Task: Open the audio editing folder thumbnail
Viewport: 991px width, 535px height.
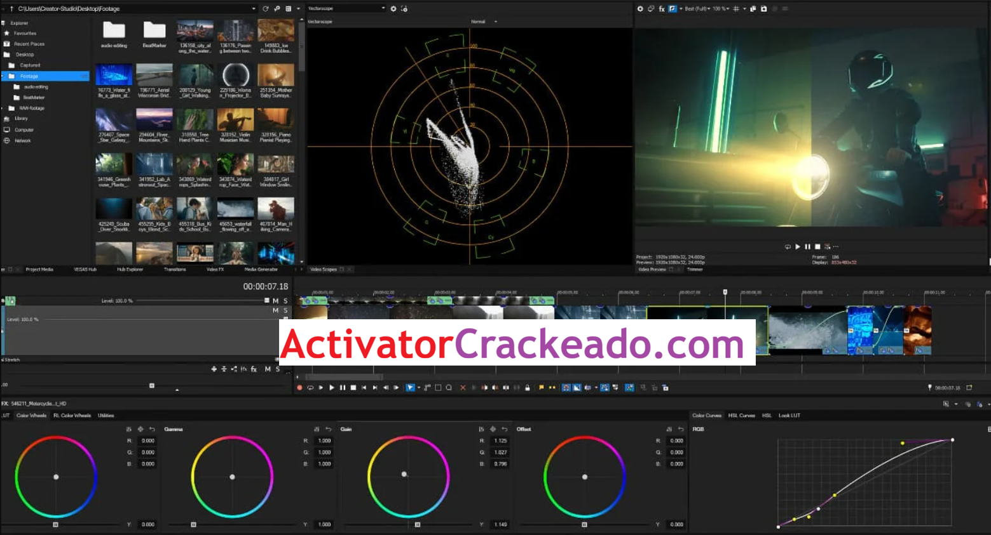Action: (114, 34)
